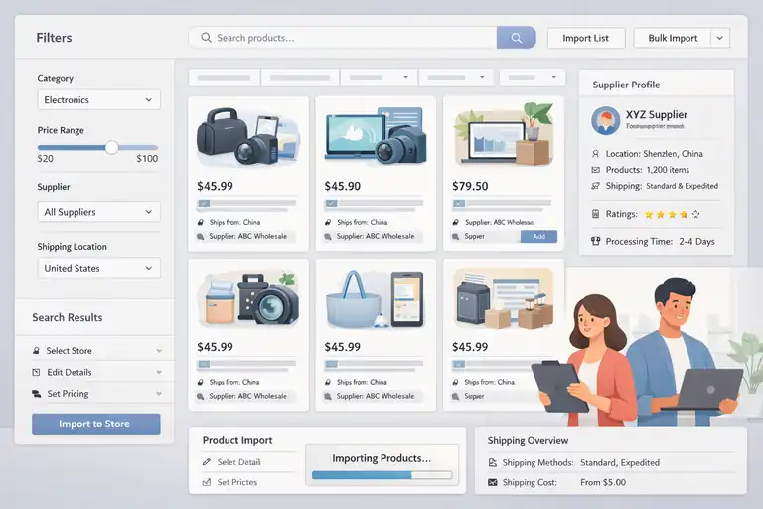Click in the Search products input field
The width and height of the screenshot is (763, 509).
point(343,38)
